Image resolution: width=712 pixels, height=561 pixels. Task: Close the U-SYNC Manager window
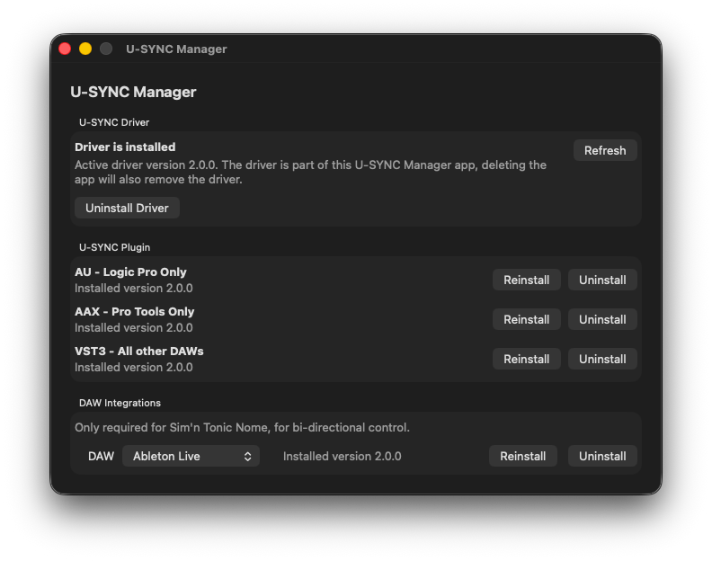(65, 49)
